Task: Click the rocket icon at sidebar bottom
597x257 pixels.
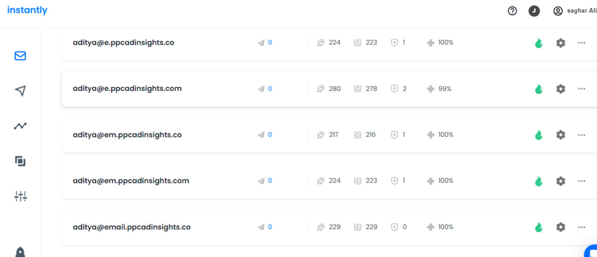Action: click(x=20, y=252)
